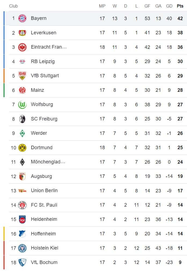Open the Mainz team name link
Viewport: 187px width, 271px height.
(x=37, y=90)
